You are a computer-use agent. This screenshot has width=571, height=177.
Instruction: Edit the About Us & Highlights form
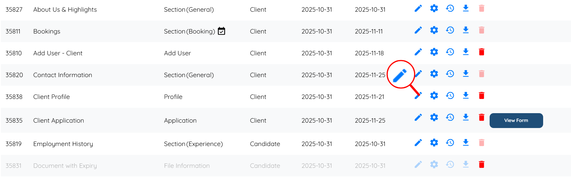click(418, 9)
